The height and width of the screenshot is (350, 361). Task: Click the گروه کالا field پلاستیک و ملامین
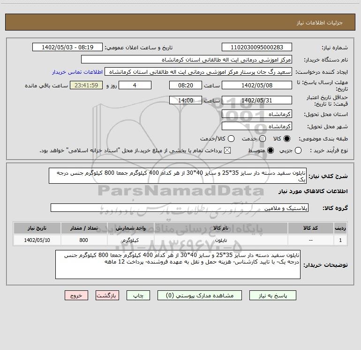coord(180,208)
